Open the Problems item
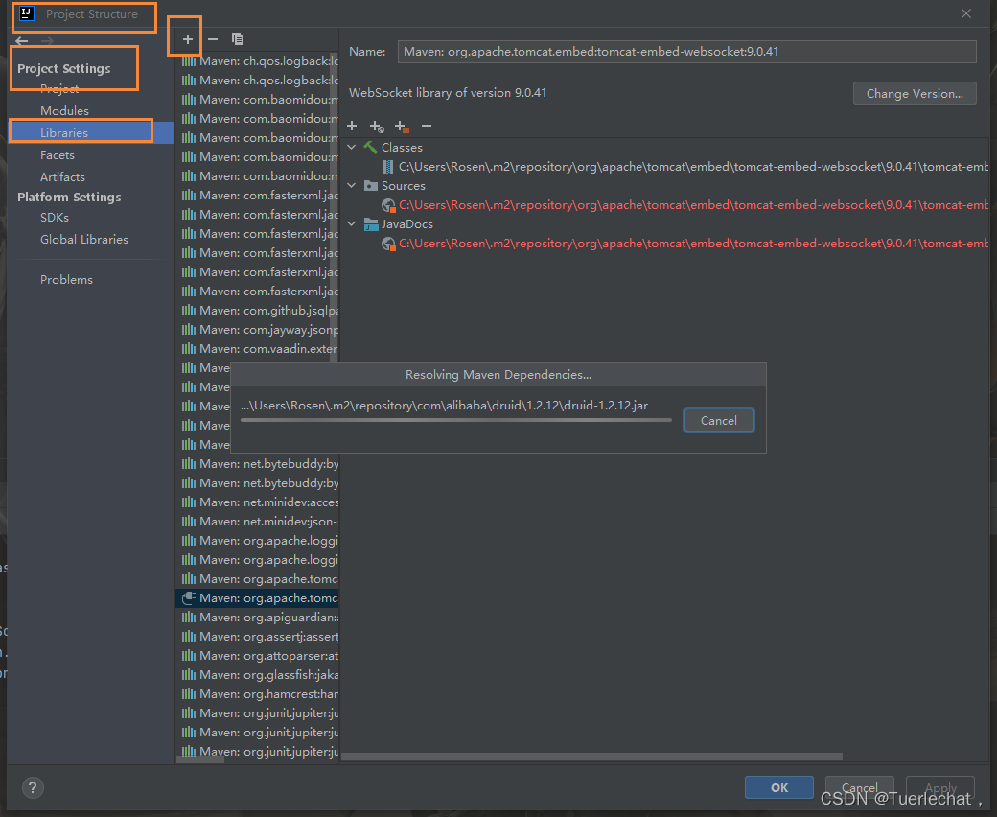 point(66,280)
